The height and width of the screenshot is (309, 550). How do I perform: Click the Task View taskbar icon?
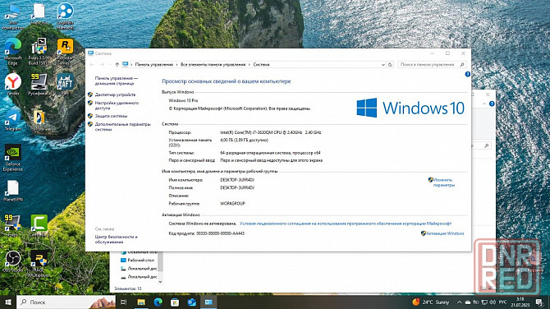point(123,302)
